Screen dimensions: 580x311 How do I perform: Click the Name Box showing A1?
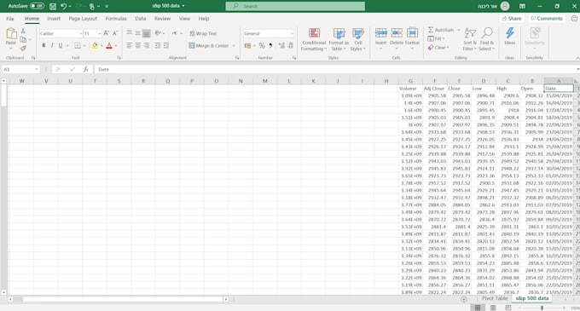click(20, 69)
